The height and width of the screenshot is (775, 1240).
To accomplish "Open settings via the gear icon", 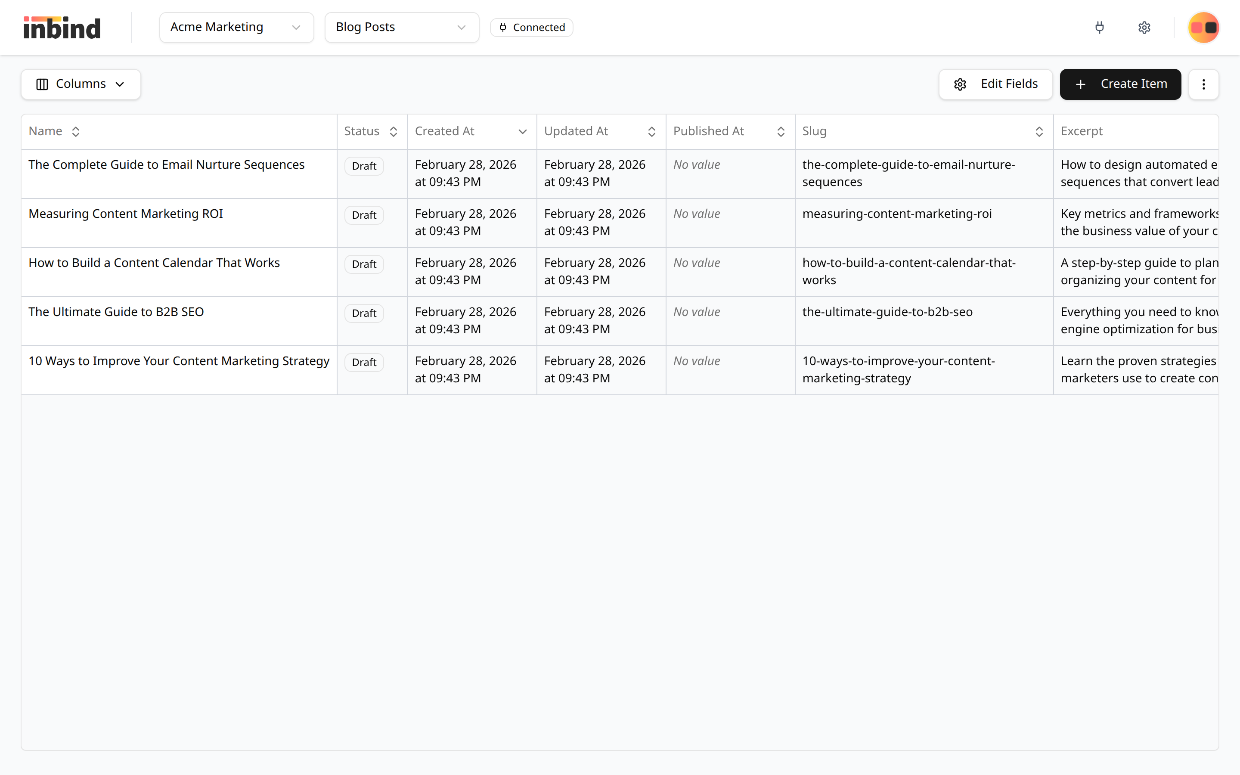I will click(x=1145, y=27).
